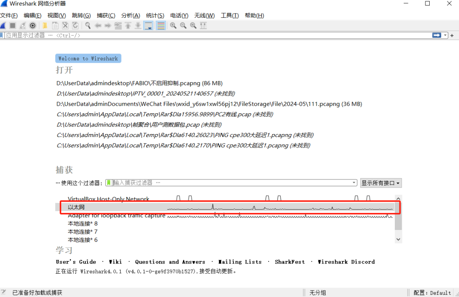Click the display filter input field

click(x=218, y=35)
